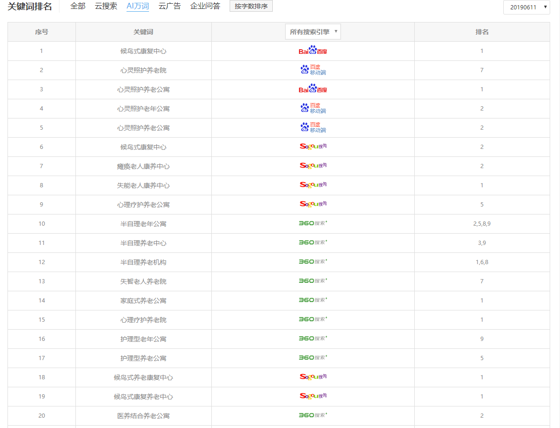Click the 360 search logo in row 11
Viewport: 560px width, 428px height.
tap(313, 243)
